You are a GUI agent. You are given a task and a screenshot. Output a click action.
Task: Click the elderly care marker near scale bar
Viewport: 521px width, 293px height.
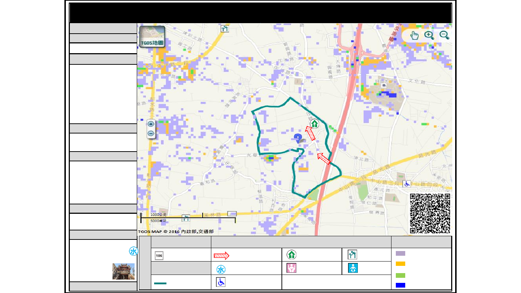(x=186, y=218)
